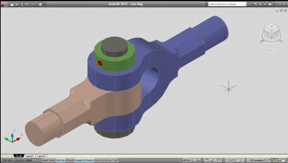The height and width of the screenshot is (163, 288).
Task: Open the AutoCAD application menu button
Action: [4, 4]
